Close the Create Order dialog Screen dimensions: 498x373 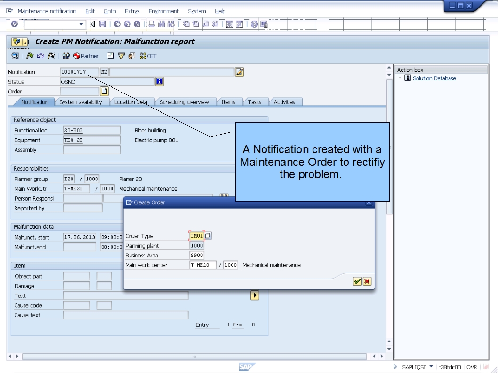[369, 202]
